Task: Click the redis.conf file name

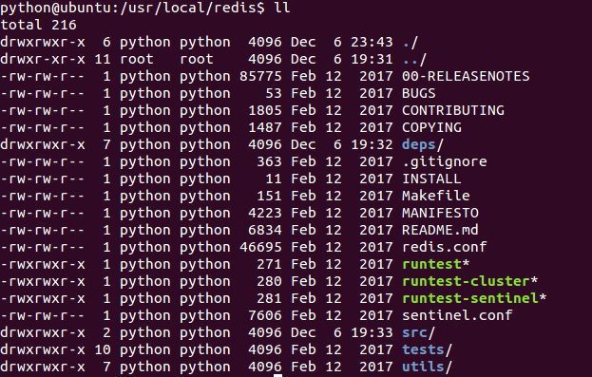Action: 445,247
